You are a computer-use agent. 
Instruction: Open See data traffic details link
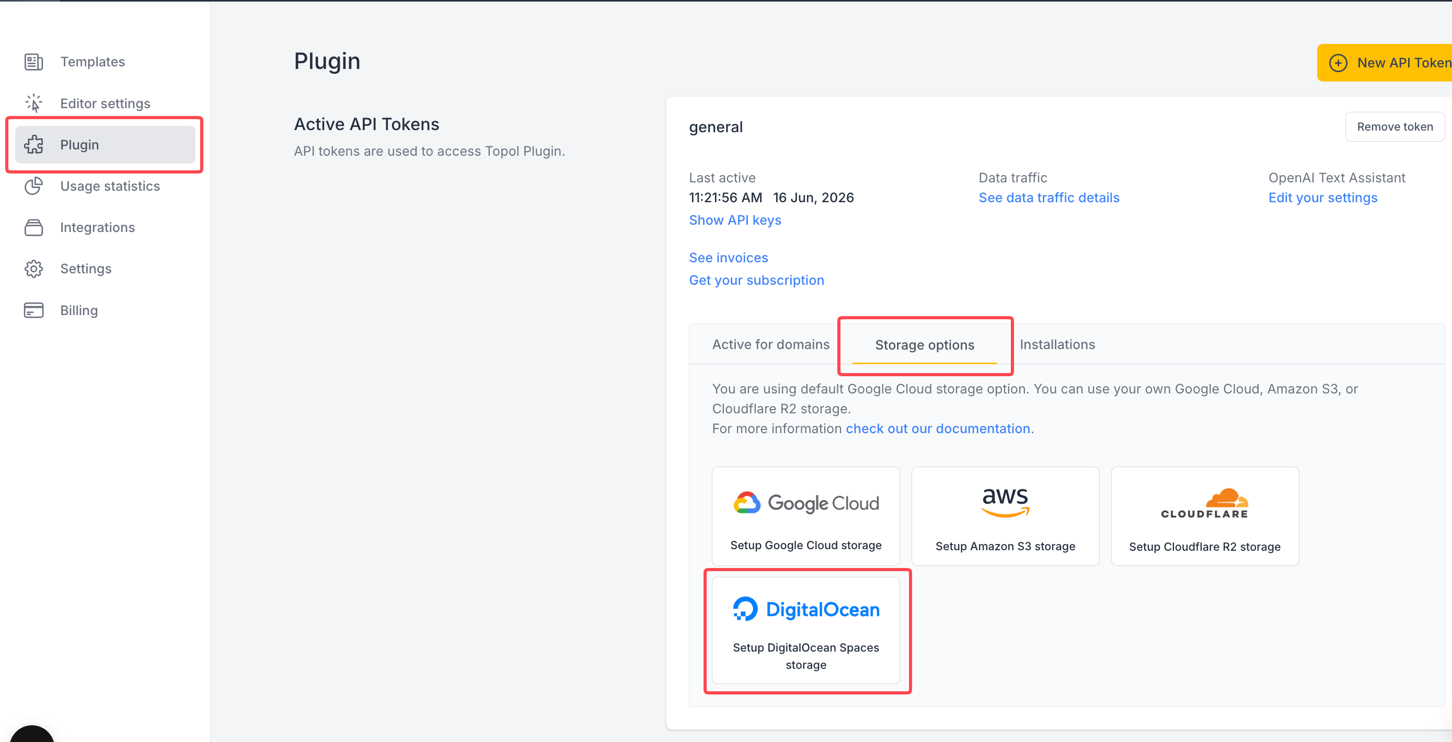pos(1049,197)
